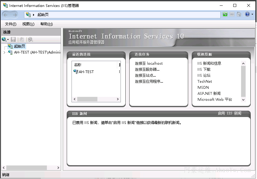Click the Home icon in address toolbar
Image resolution: width=257 pixels, height=179 pixels.
pyautogui.click(x=239, y=14)
